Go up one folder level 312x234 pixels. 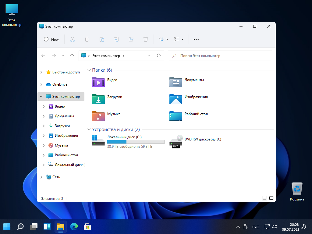(x=72, y=56)
